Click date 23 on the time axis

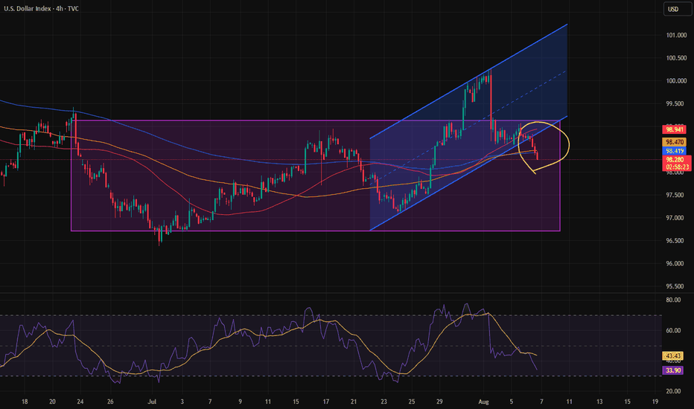coord(383,402)
